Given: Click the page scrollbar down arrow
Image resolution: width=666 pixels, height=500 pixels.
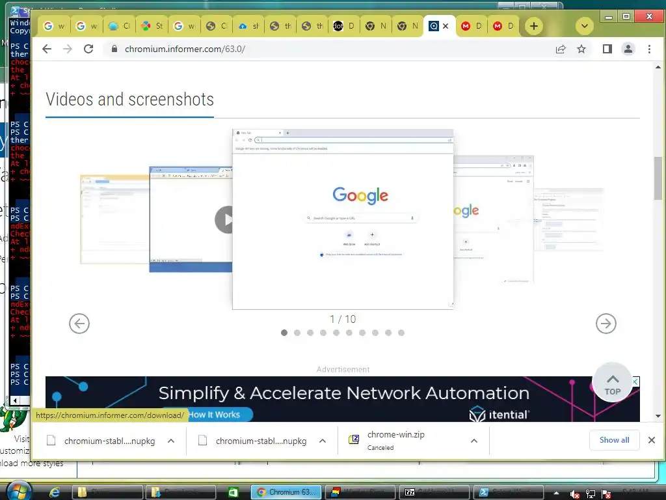Looking at the screenshot, I should point(658,416).
